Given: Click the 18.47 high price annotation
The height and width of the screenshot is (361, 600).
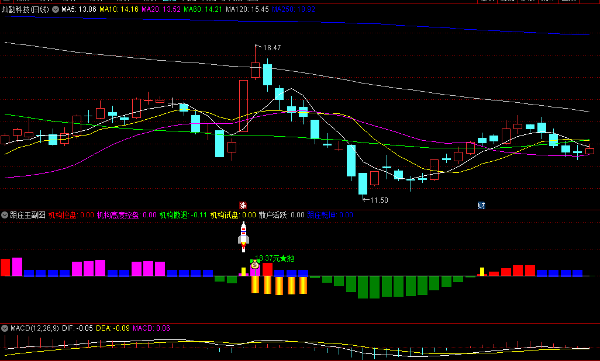Looking at the screenshot, I should pyautogui.click(x=272, y=48).
